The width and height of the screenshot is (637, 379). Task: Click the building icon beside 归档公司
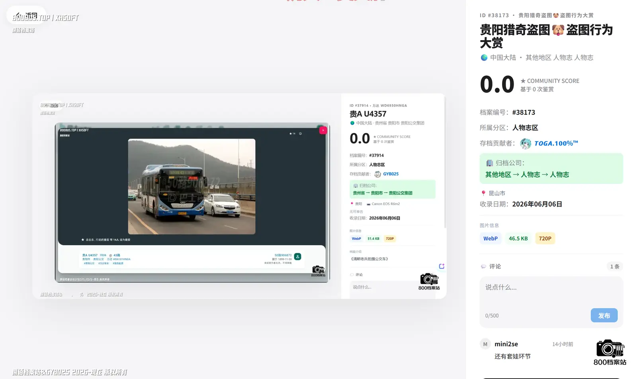click(x=490, y=163)
